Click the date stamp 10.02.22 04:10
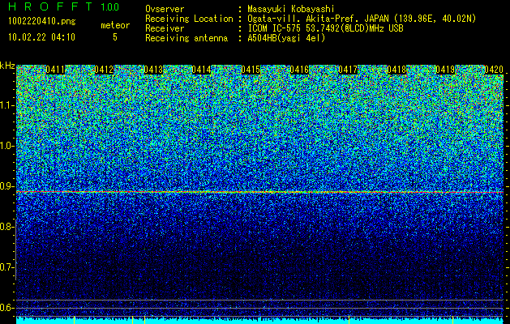Viewport: 510px width, 324px height. click(41, 37)
